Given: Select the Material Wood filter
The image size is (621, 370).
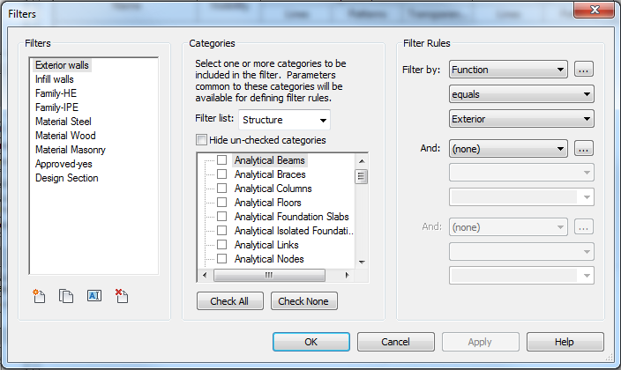Looking at the screenshot, I should click(65, 136).
